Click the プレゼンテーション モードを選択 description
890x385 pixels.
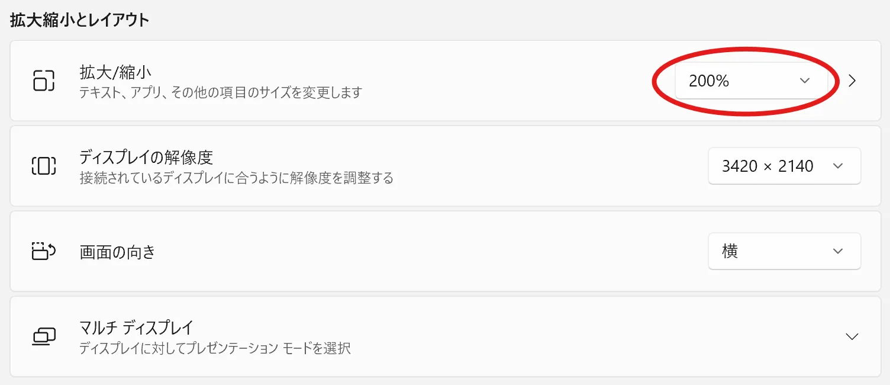click(x=215, y=348)
